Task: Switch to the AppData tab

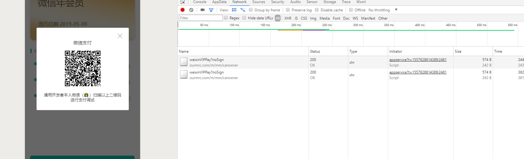Action: 219,2
